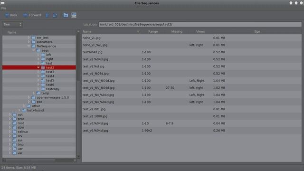
Task: Select test_v3.%04d.jpg sequence
Action: [192, 123]
